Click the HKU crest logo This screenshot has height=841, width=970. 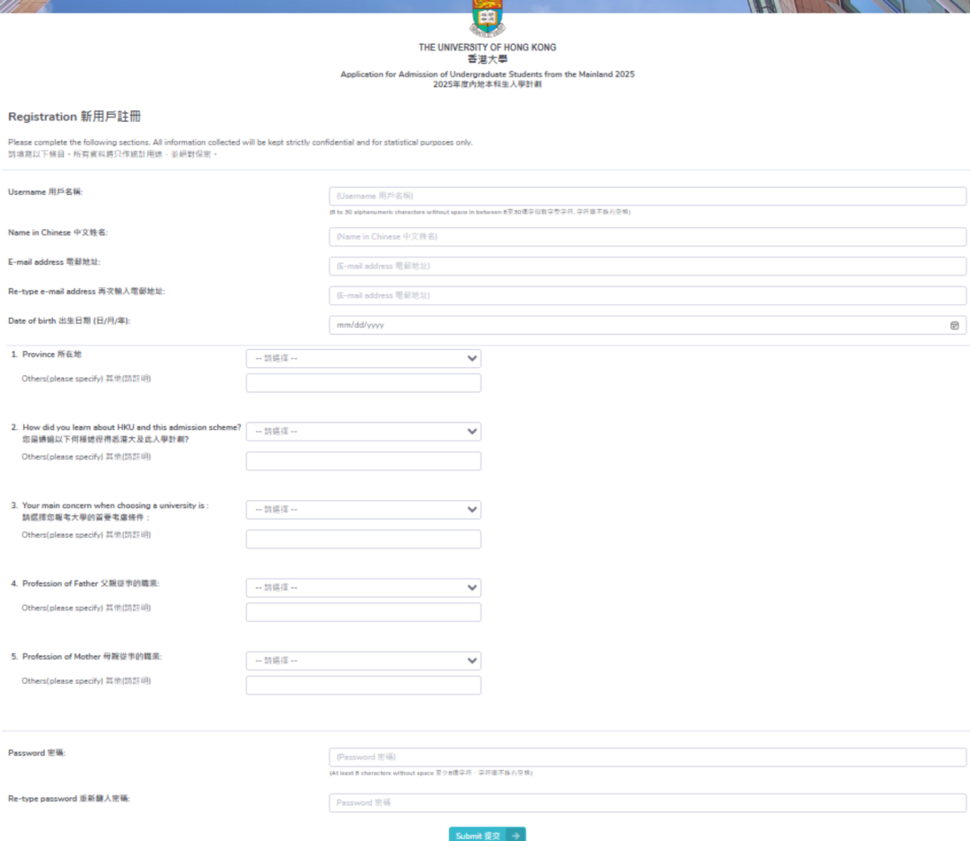(x=488, y=18)
